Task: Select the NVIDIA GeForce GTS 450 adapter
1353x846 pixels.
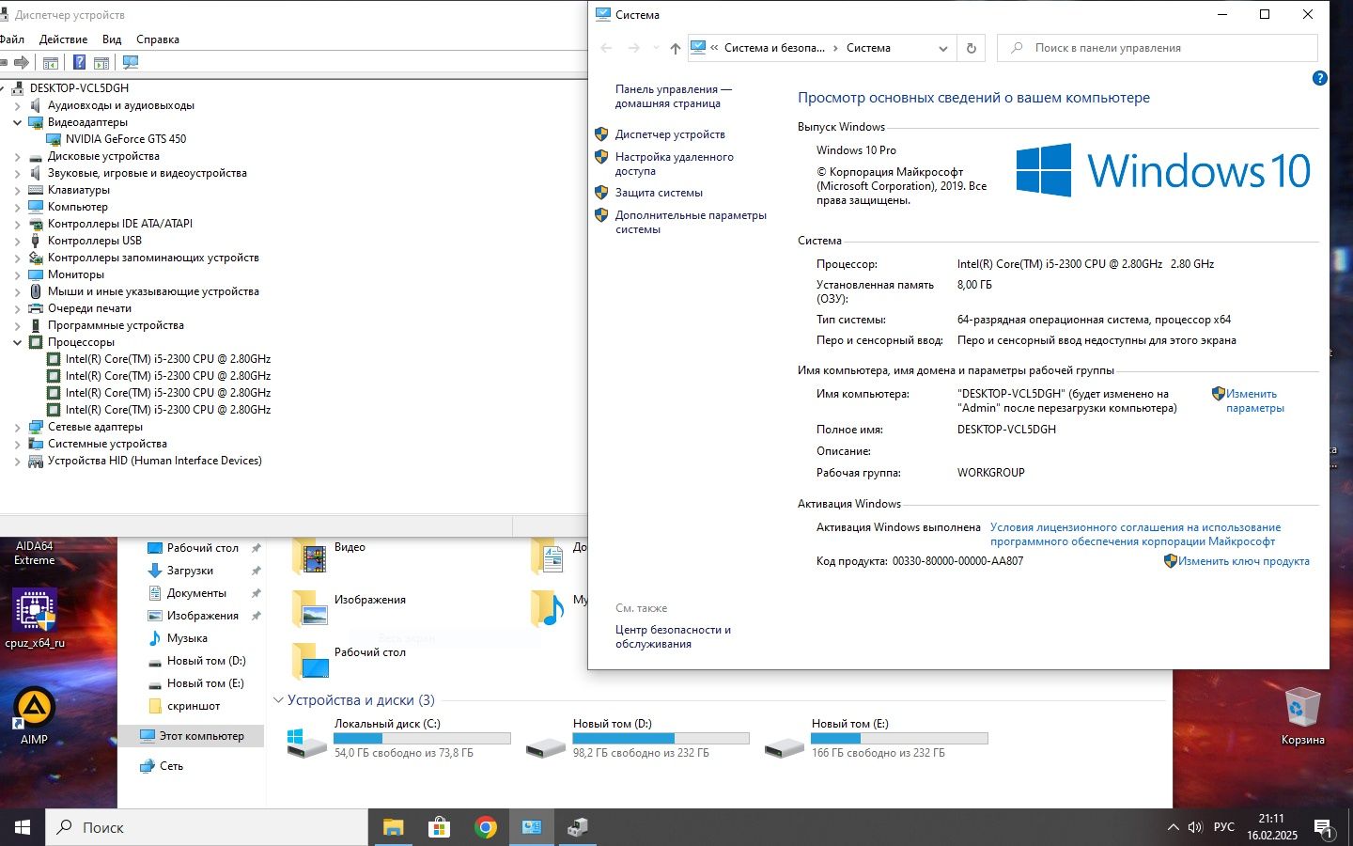Action: (126, 139)
